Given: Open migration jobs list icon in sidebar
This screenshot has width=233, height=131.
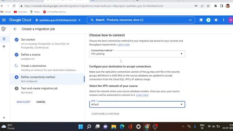Looking at the screenshot, I should [4, 39].
